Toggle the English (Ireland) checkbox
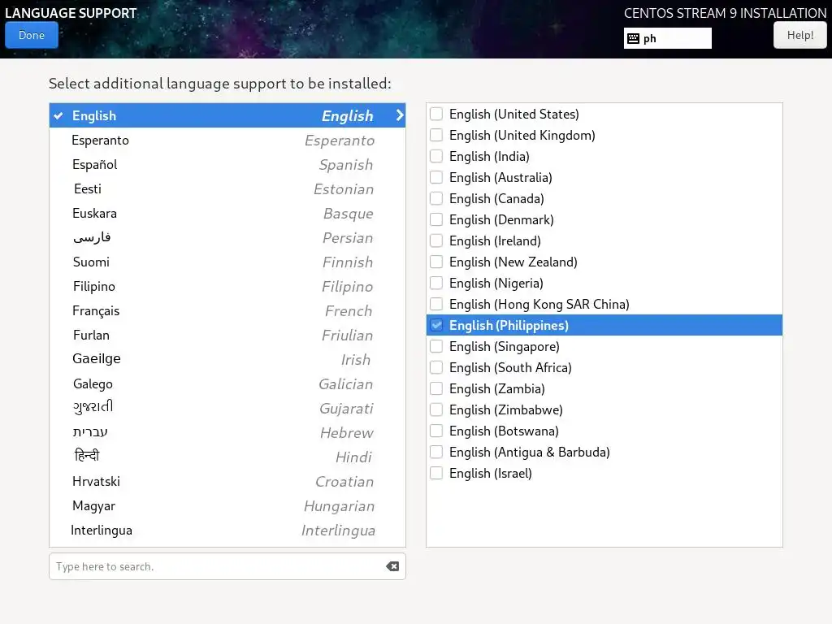Screen dimensions: 832x624 click(436, 240)
